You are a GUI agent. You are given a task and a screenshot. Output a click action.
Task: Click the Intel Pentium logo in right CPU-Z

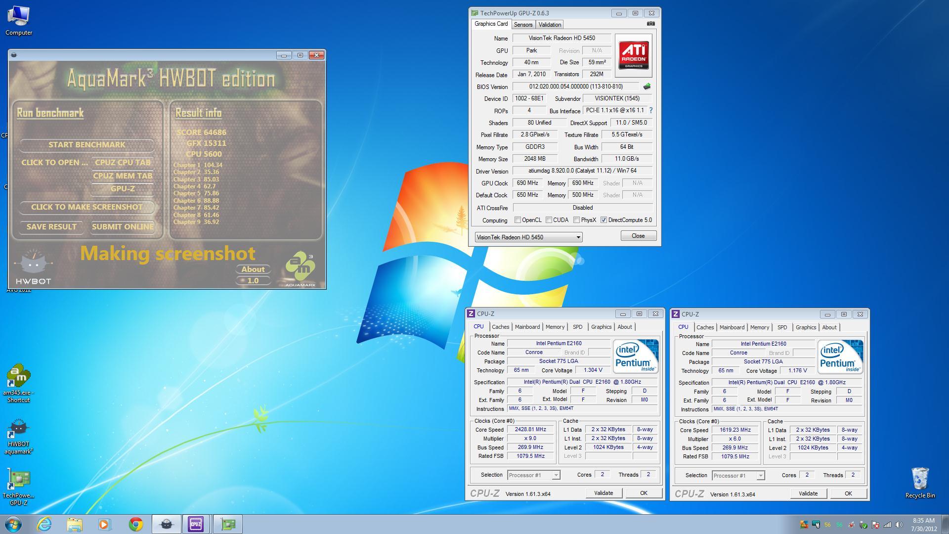pyautogui.click(x=840, y=356)
